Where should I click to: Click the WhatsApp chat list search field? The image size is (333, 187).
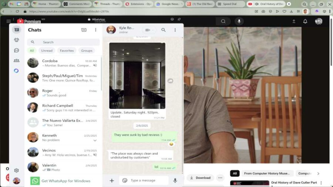(x=63, y=42)
